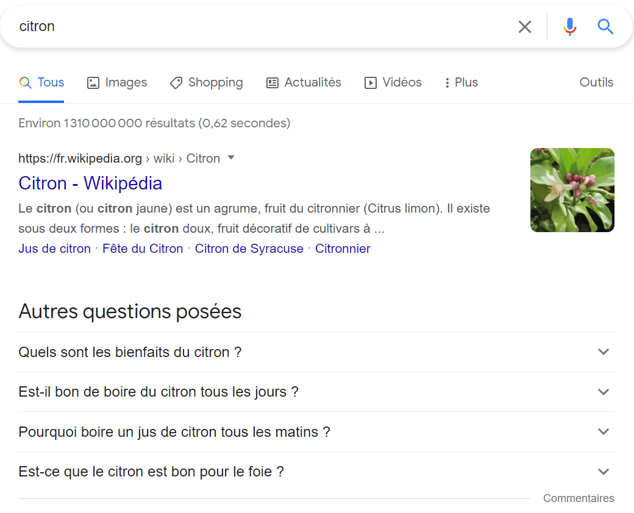
Task: Open the dropdown arrow beside the Wikipedia URL
Action: [x=231, y=158]
